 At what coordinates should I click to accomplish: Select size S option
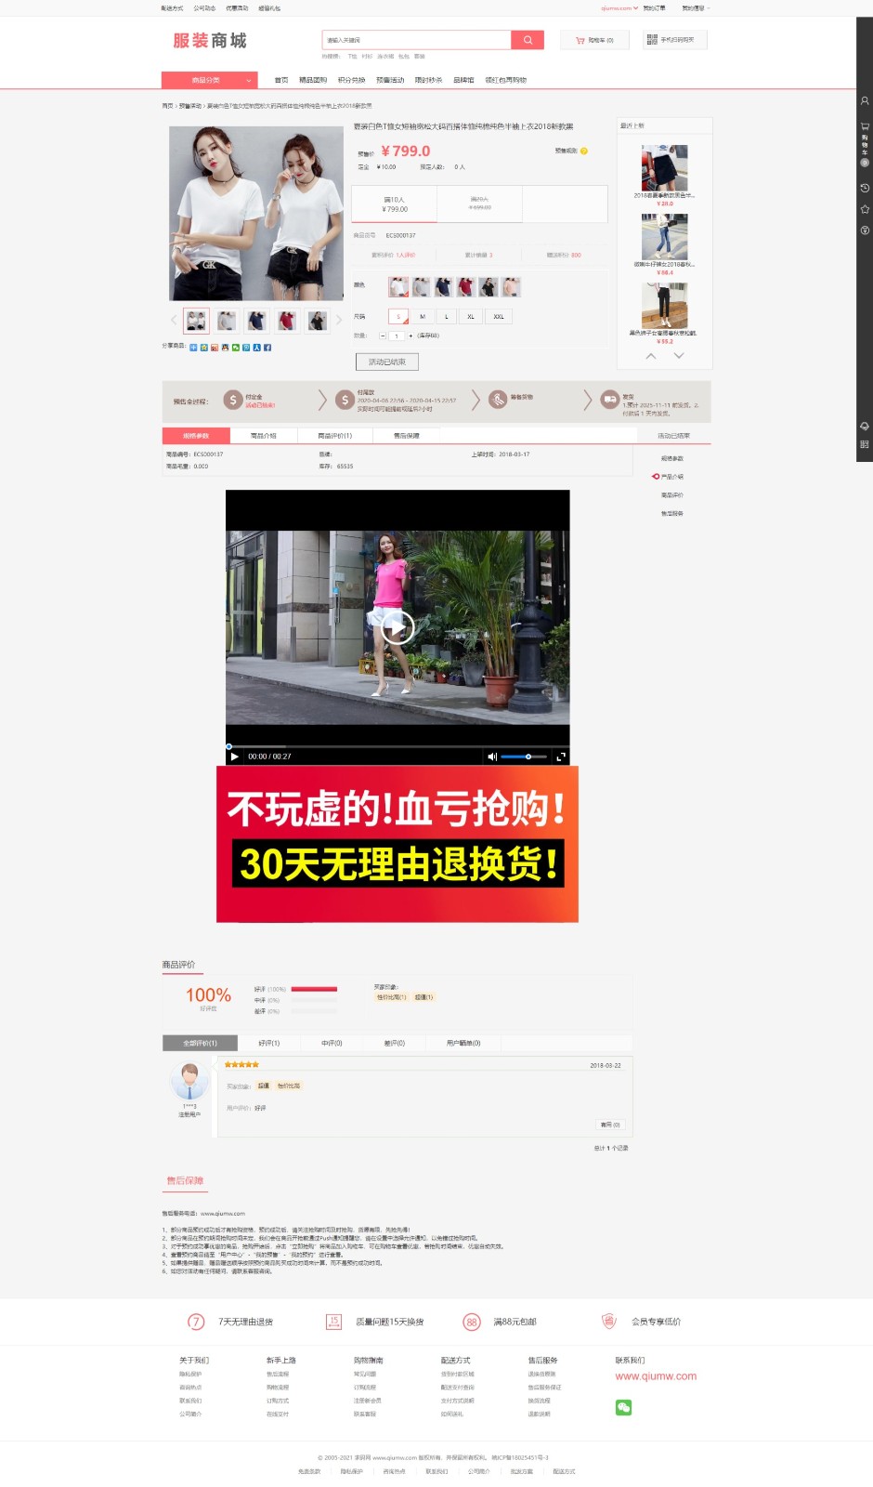pyautogui.click(x=398, y=316)
